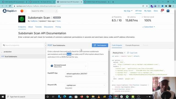This screenshot has height=99, width=176.
Task: Open the Docs link
Action: [x=156, y=11]
